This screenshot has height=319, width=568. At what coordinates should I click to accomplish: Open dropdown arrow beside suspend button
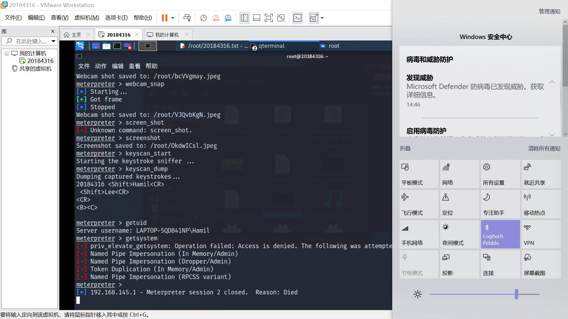point(173,18)
